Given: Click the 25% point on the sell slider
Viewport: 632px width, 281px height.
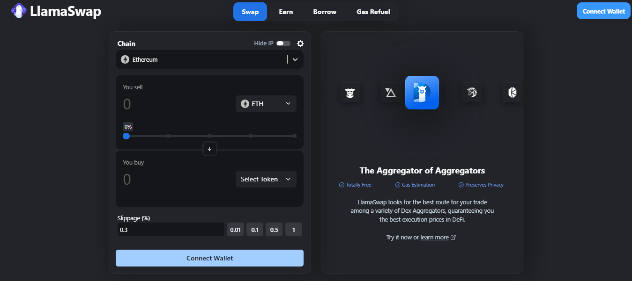Looking at the screenshot, I should tap(168, 136).
